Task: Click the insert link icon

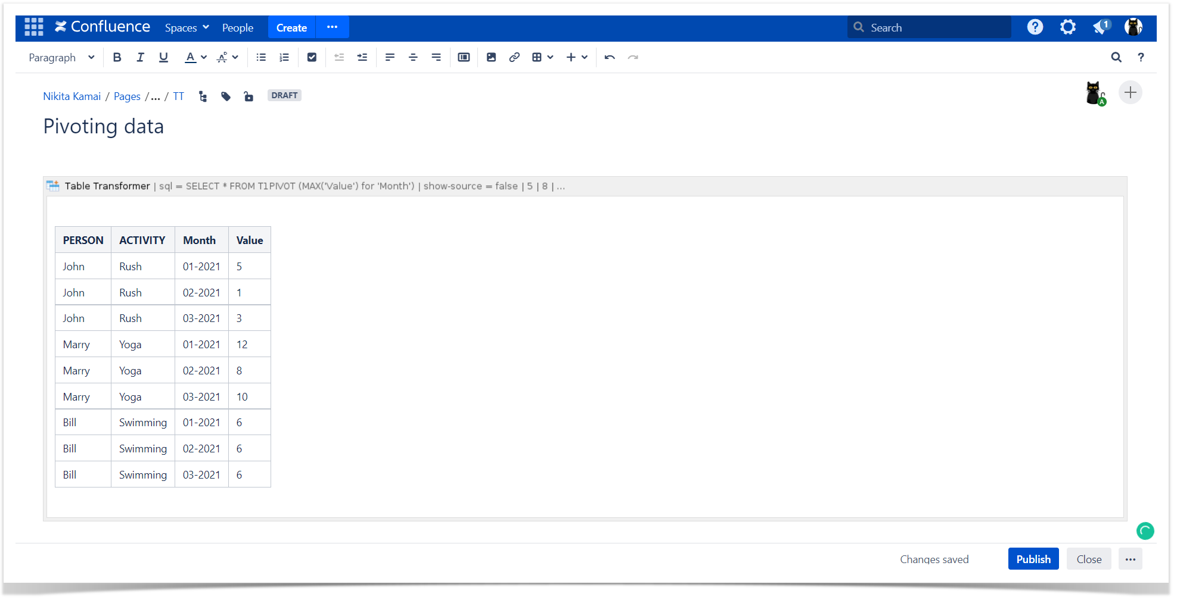Action: click(x=514, y=58)
